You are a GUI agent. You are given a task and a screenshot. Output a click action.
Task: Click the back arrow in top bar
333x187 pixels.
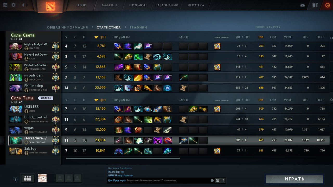tap(23, 5)
